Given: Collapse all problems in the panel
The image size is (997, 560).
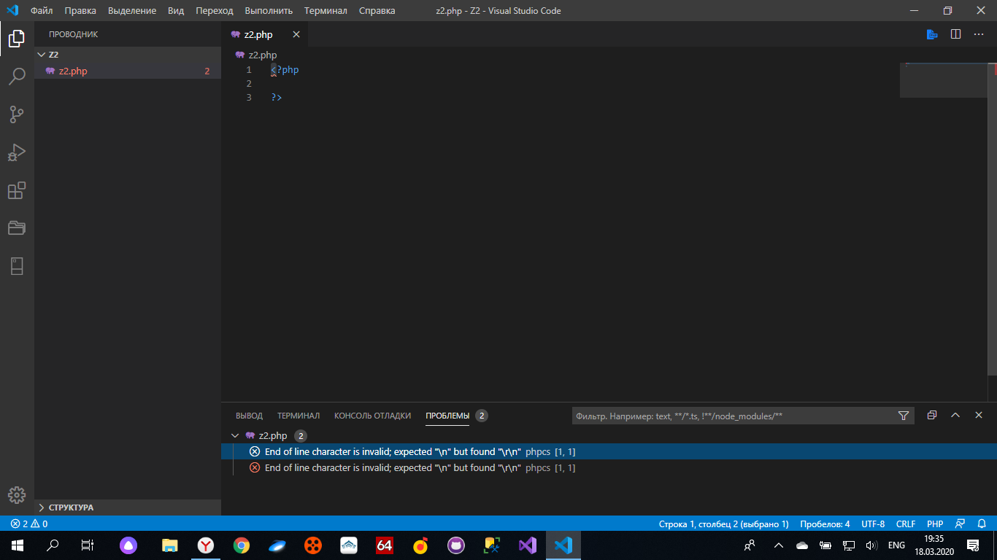Looking at the screenshot, I should (x=932, y=415).
